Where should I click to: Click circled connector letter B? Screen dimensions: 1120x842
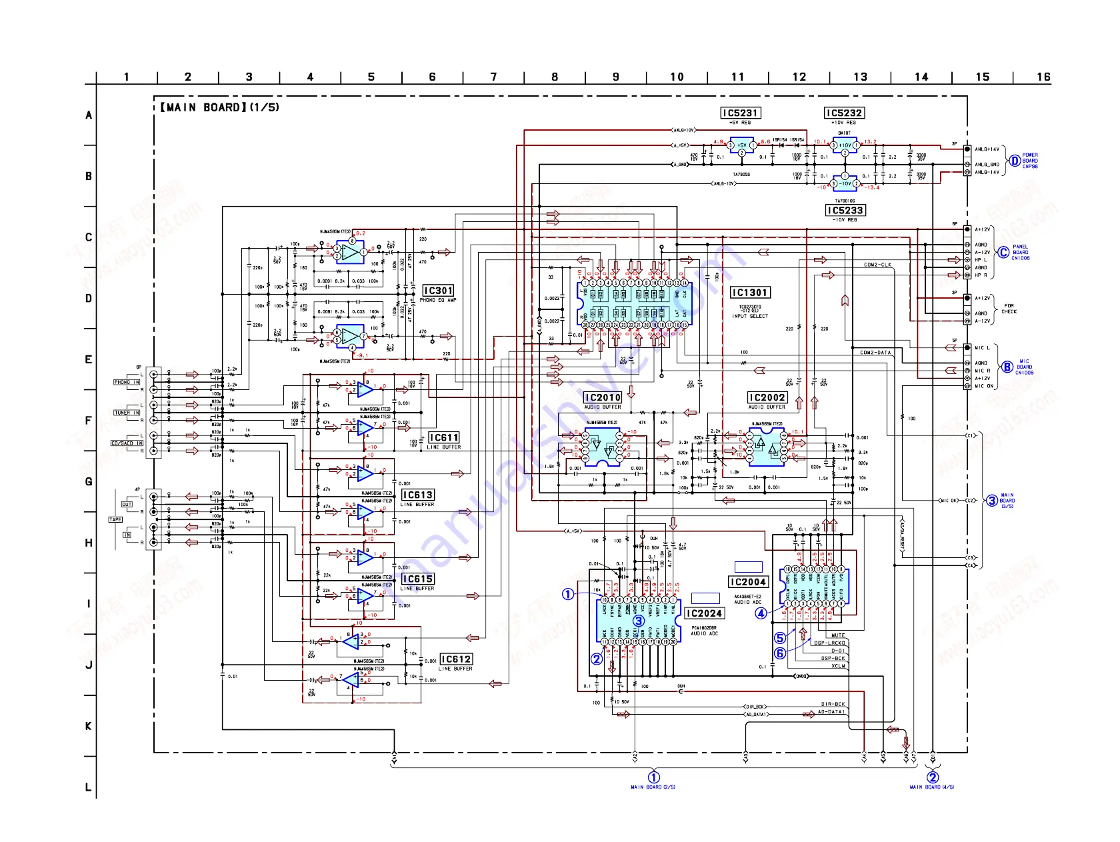click(x=1007, y=367)
